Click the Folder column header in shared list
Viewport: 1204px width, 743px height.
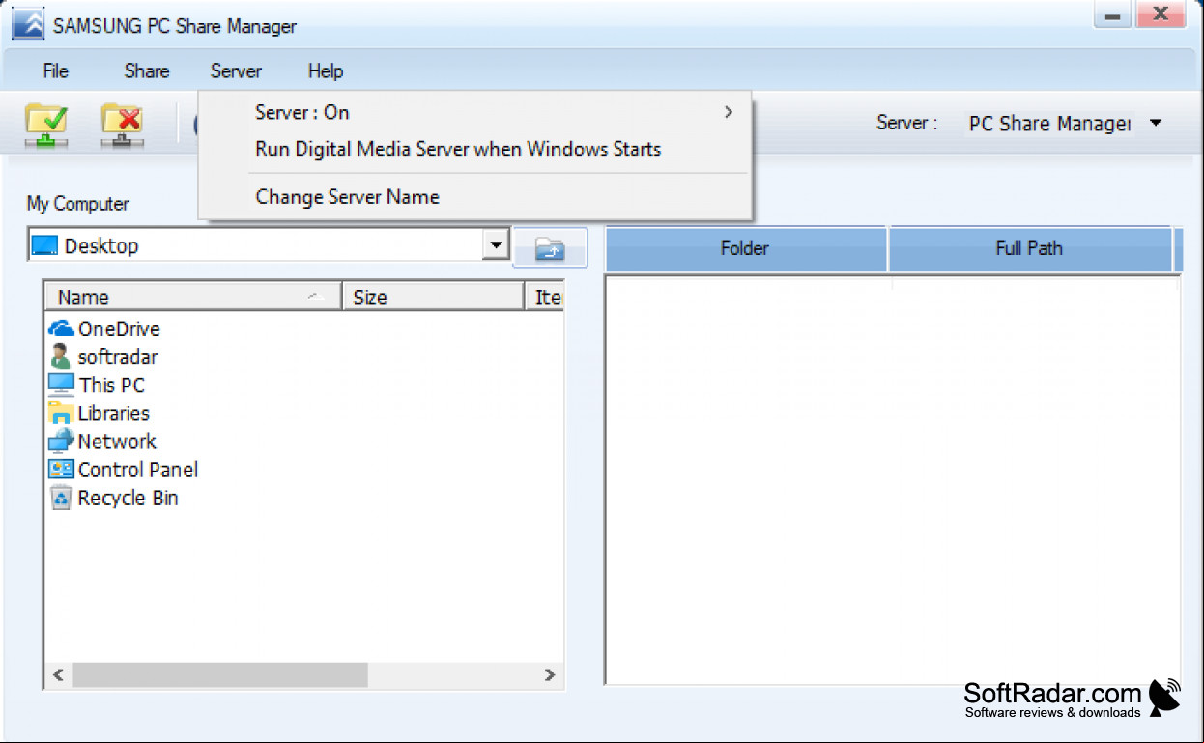pos(746,248)
